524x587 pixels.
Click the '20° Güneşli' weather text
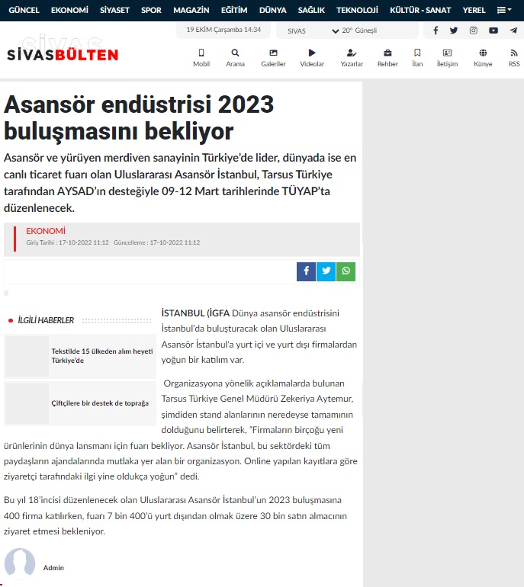click(x=359, y=30)
